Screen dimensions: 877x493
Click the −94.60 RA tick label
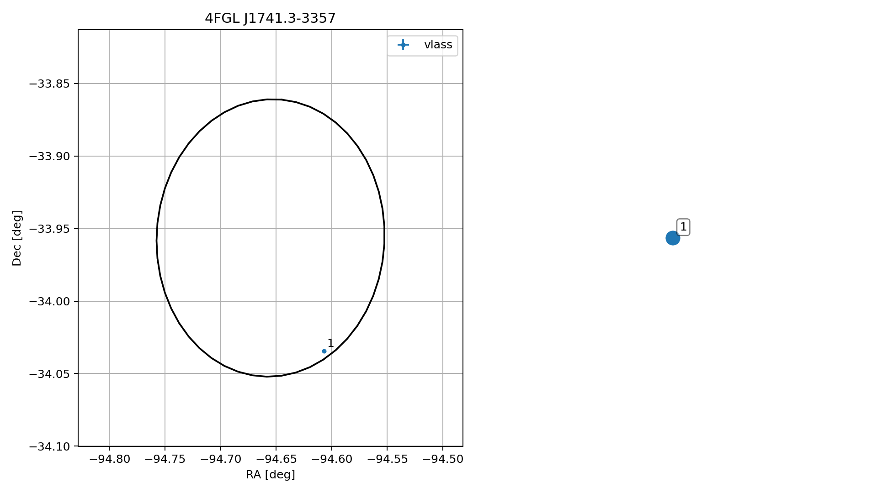[x=332, y=459]
